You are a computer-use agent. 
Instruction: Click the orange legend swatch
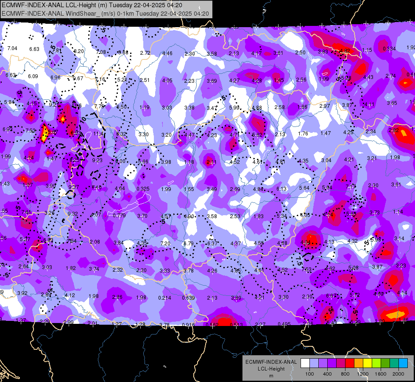point(359,363)
